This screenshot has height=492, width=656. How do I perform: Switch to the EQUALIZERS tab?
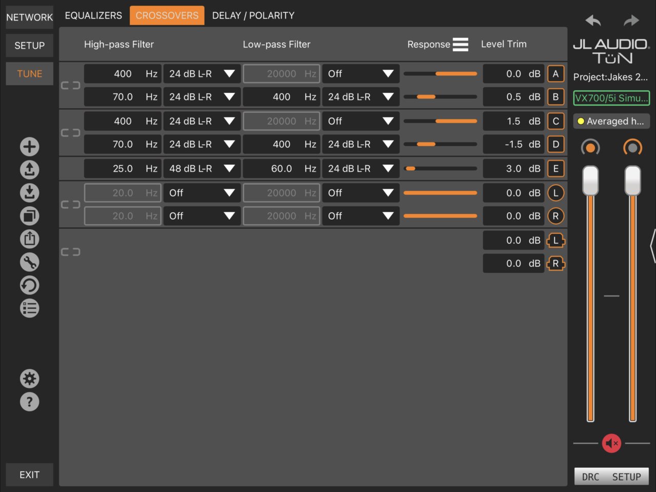[93, 15]
